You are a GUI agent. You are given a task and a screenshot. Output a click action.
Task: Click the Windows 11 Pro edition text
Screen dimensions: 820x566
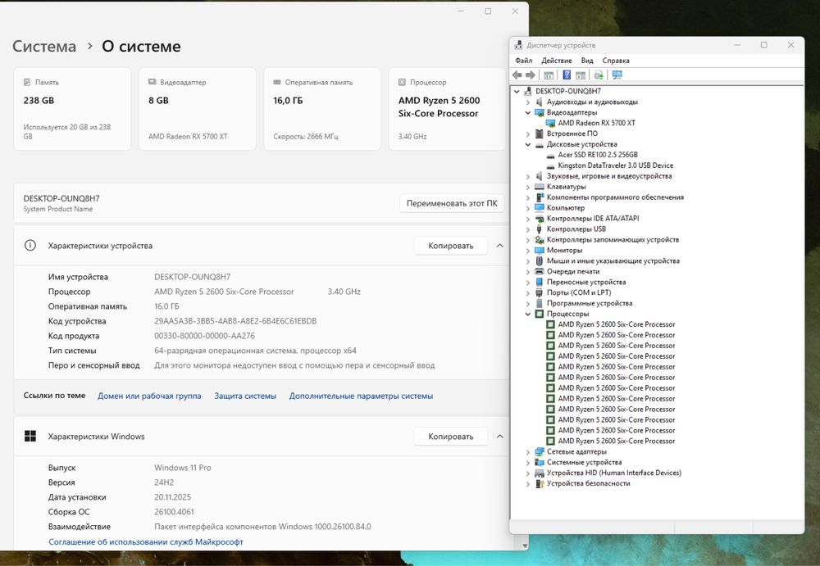pyautogui.click(x=183, y=467)
